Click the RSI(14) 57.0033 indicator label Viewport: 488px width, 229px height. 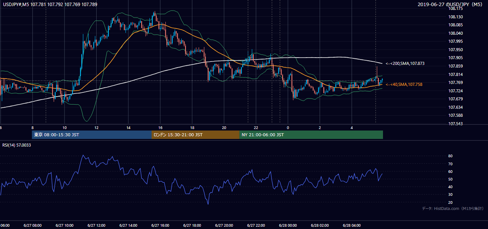[17, 145]
